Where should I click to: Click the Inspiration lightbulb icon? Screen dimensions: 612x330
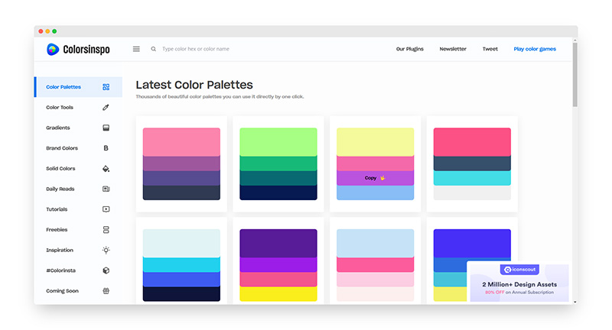106,250
